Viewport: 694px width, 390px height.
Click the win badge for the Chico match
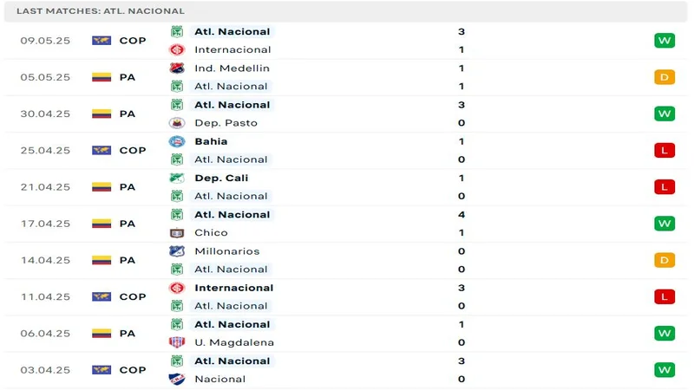(665, 224)
